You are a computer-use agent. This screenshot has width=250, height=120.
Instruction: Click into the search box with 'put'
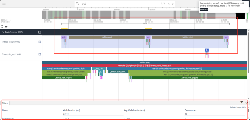pyautogui.click(x=120, y=4)
